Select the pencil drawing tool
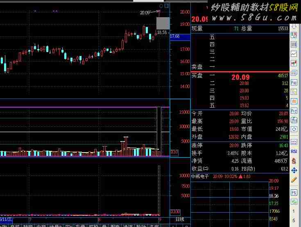Screen dimensions: 301x227 coord(294,180)
